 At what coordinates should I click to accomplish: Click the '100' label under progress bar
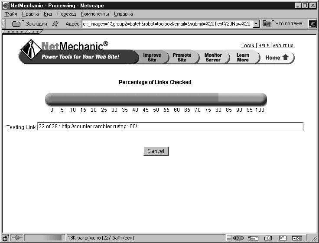pyautogui.click(x=260, y=110)
